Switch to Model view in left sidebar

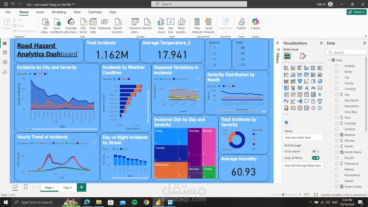pyautogui.click(x=5, y=62)
